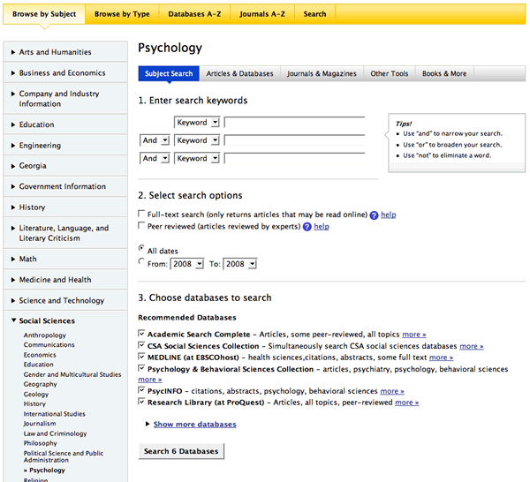Screen dimensions: 530x482
Task: Expand Show more databases triangle
Action: pos(148,424)
